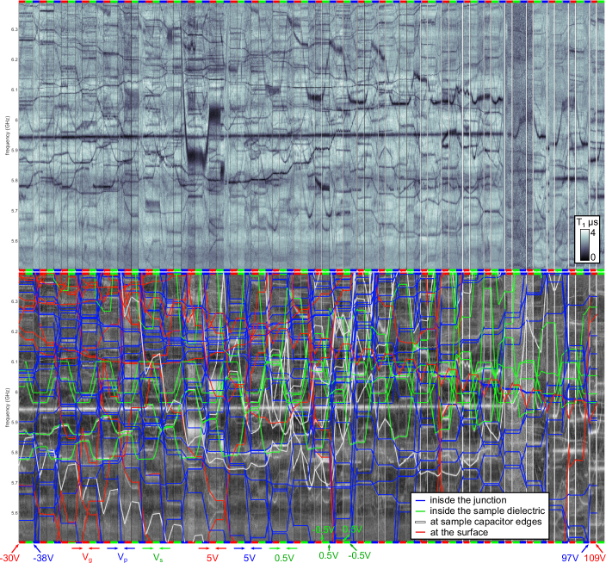Click the right-pointing red arrow beside Vg

click(77, 548)
